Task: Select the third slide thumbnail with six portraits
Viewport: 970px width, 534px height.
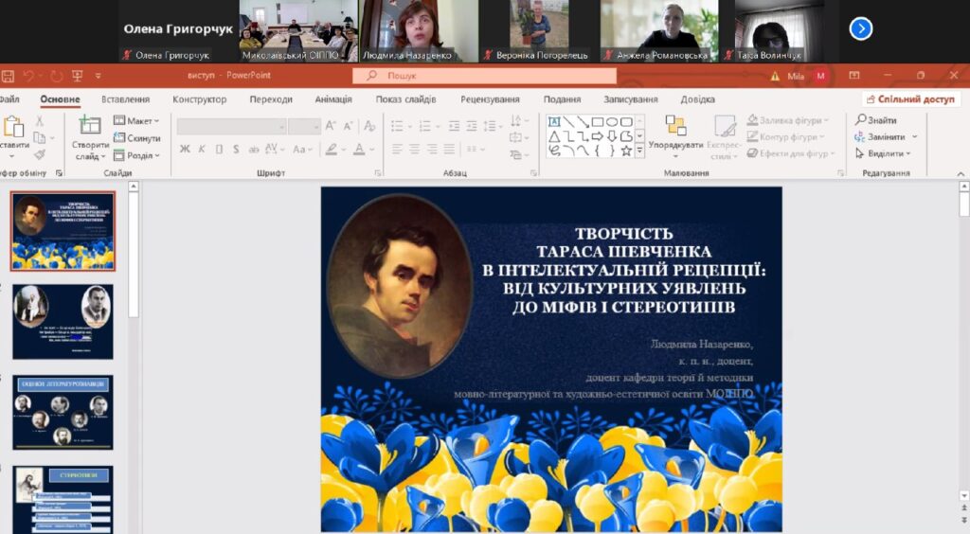Action: (63, 412)
